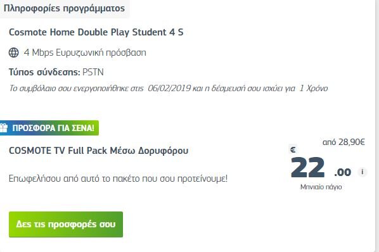Click the gift icon on the offer badge
This screenshot has height=252, width=379.
[4, 128]
